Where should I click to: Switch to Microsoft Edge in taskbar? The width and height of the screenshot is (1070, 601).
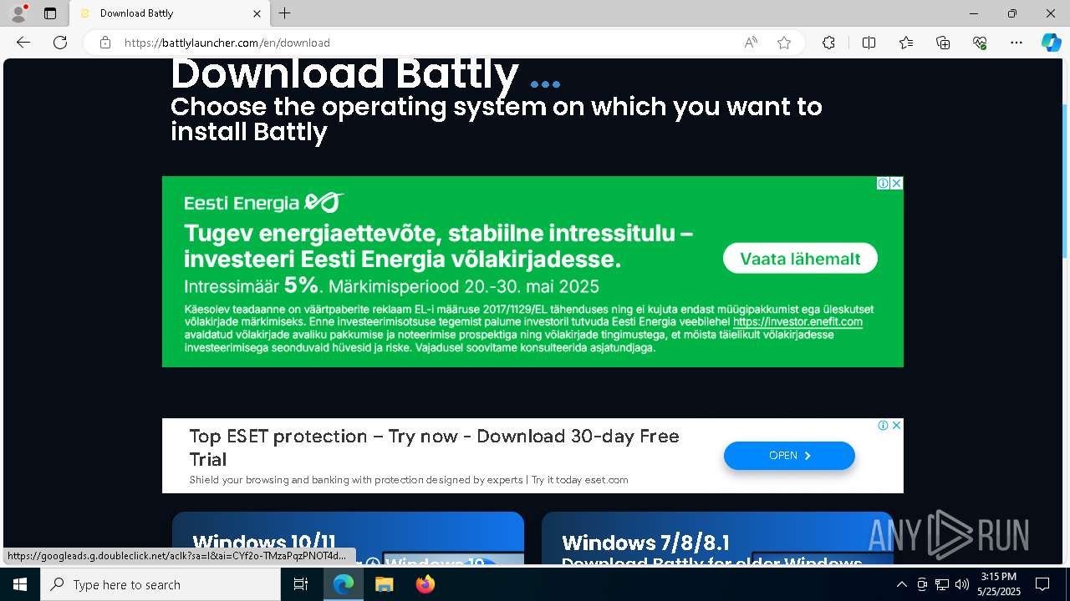coord(344,584)
